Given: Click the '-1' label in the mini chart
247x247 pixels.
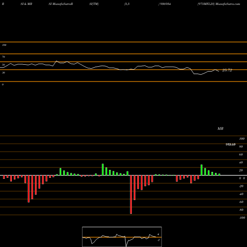Looking at the screenshot, I should click(x=159, y=240).
